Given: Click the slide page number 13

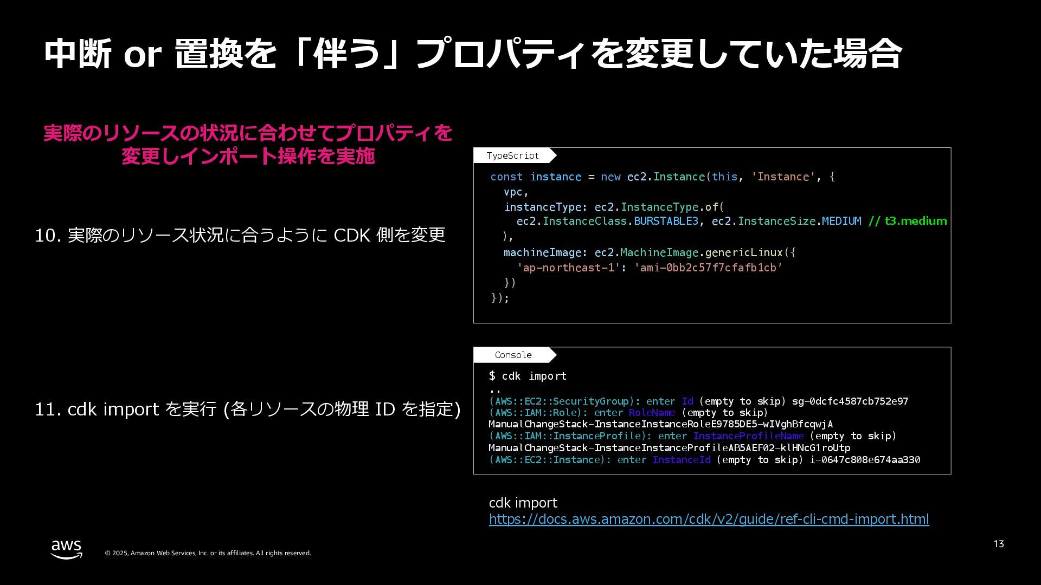Looking at the screenshot, I should 999,544.
